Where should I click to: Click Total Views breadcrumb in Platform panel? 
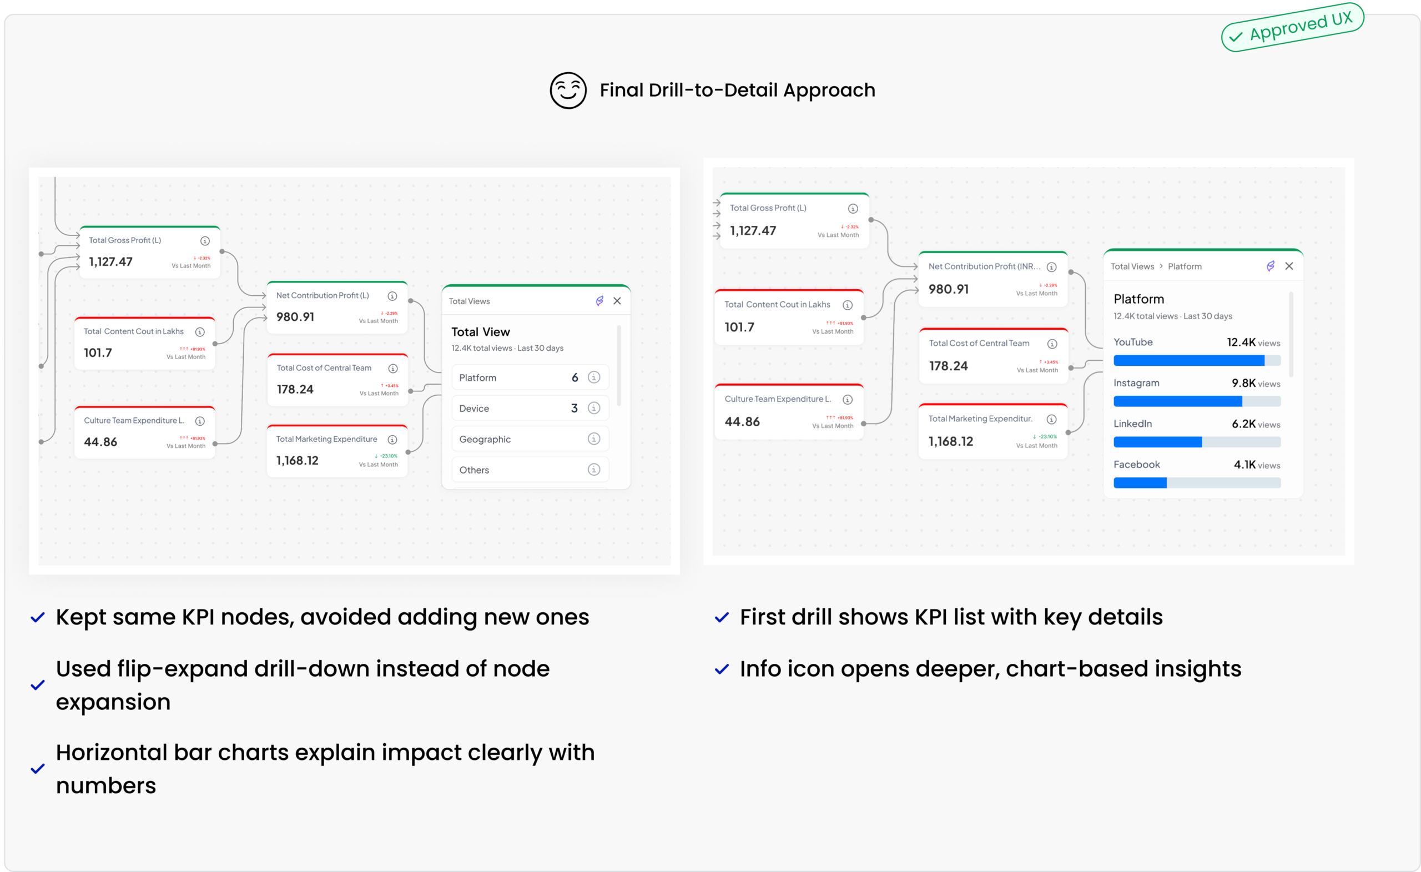tap(1132, 266)
